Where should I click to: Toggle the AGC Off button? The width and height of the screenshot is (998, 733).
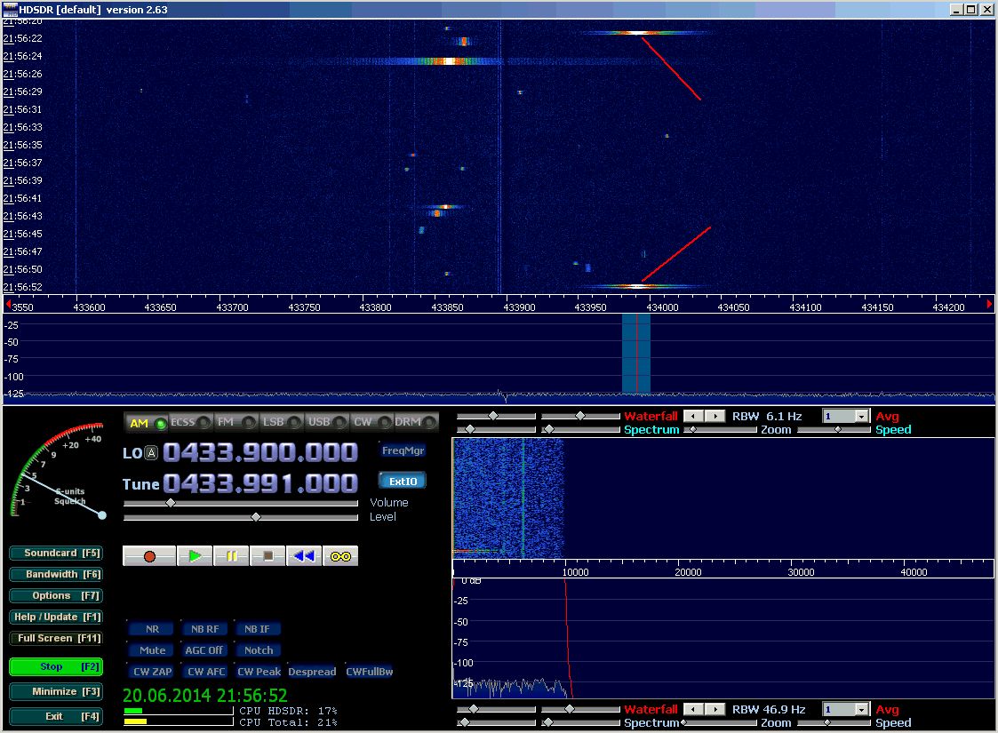tap(204, 650)
